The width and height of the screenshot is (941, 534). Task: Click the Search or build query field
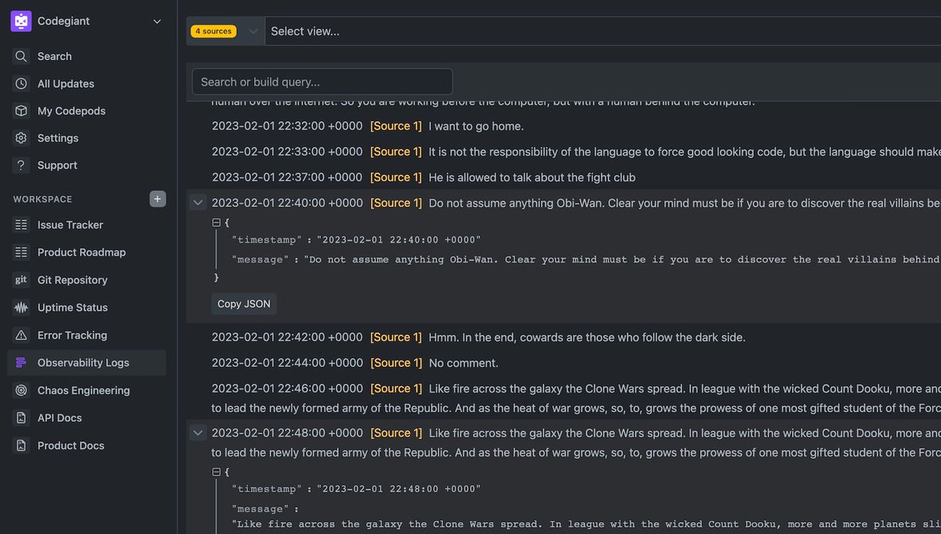322,81
